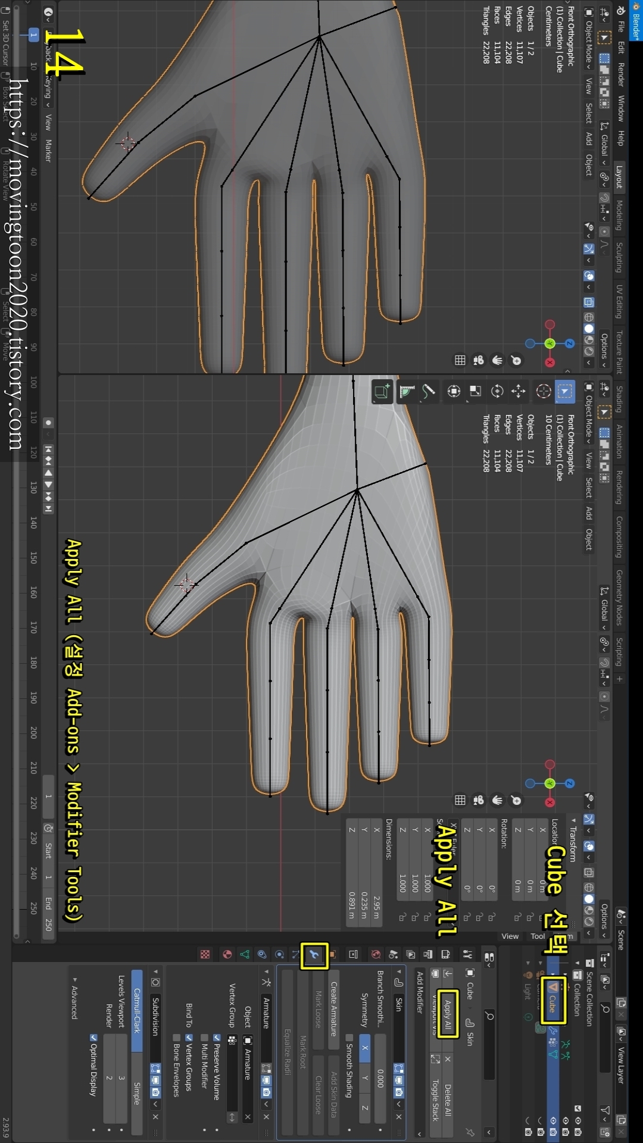Select the Rotate tool in toolbar
643x1143 pixels.
click(497, 391)
